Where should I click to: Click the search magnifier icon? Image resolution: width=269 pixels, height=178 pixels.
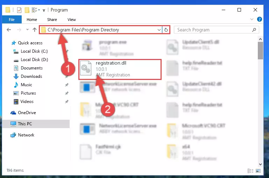(254, 30)
